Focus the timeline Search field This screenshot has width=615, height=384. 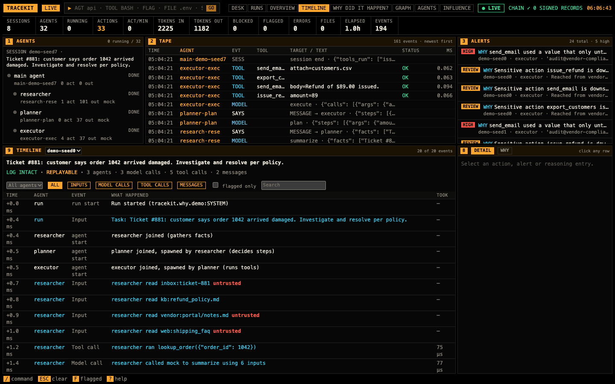[293, 185]
